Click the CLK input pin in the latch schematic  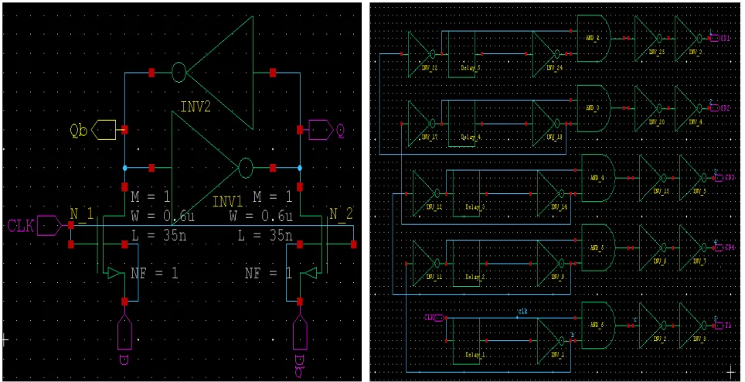(x=49, y=225)
